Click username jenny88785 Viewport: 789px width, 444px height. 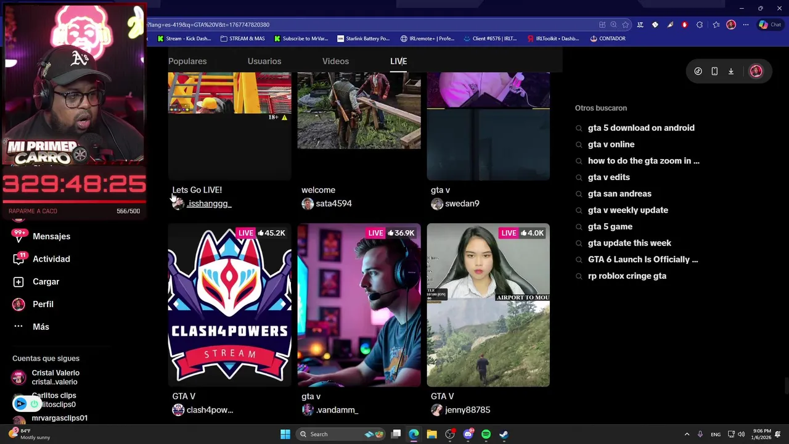click(x=467, y=410)
